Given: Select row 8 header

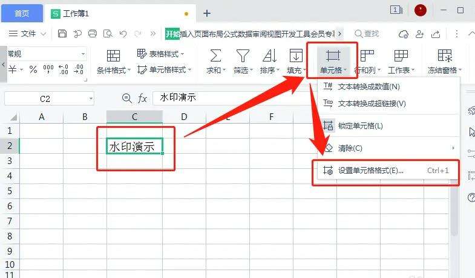Looking at the screenshot, I should coord(10,236).
